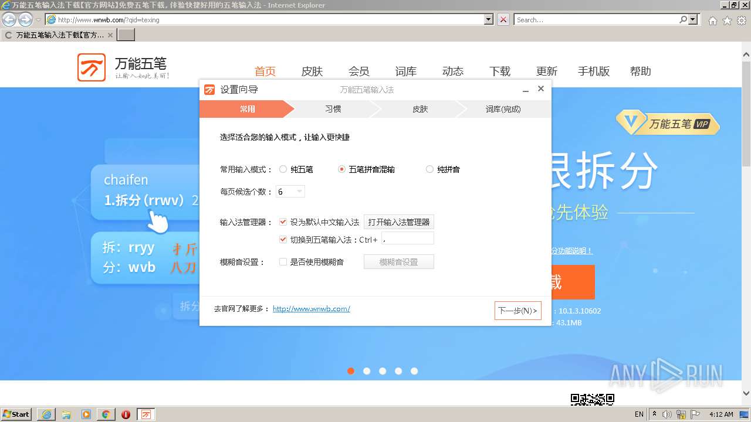This screenshot has width=751, height=422.
Task: Close the 万能五笔输入法 browser tab
Action: coord(110,35)
